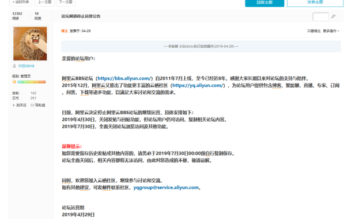Screen dimensions: 355x219
Task: Click the 10 replies count
Action: click(37, 14)
